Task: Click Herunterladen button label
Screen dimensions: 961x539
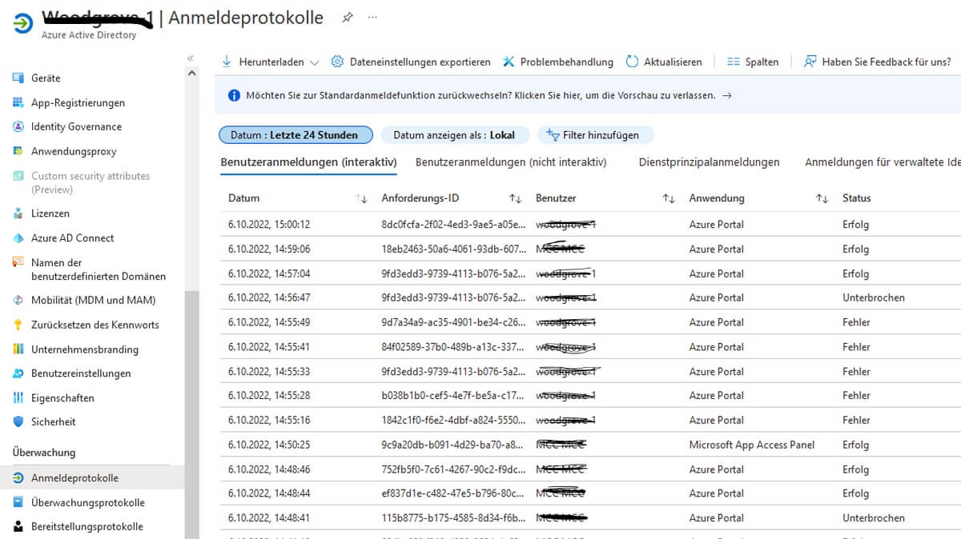Action: tap(271, 62)
